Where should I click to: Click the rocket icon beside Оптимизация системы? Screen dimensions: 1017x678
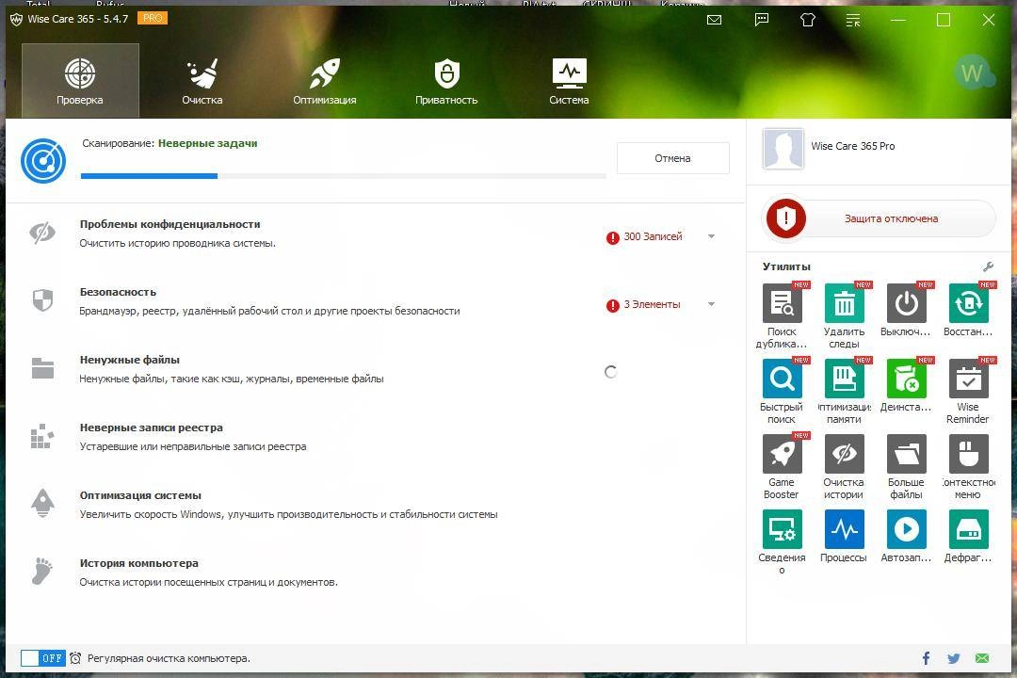point(42,503)
